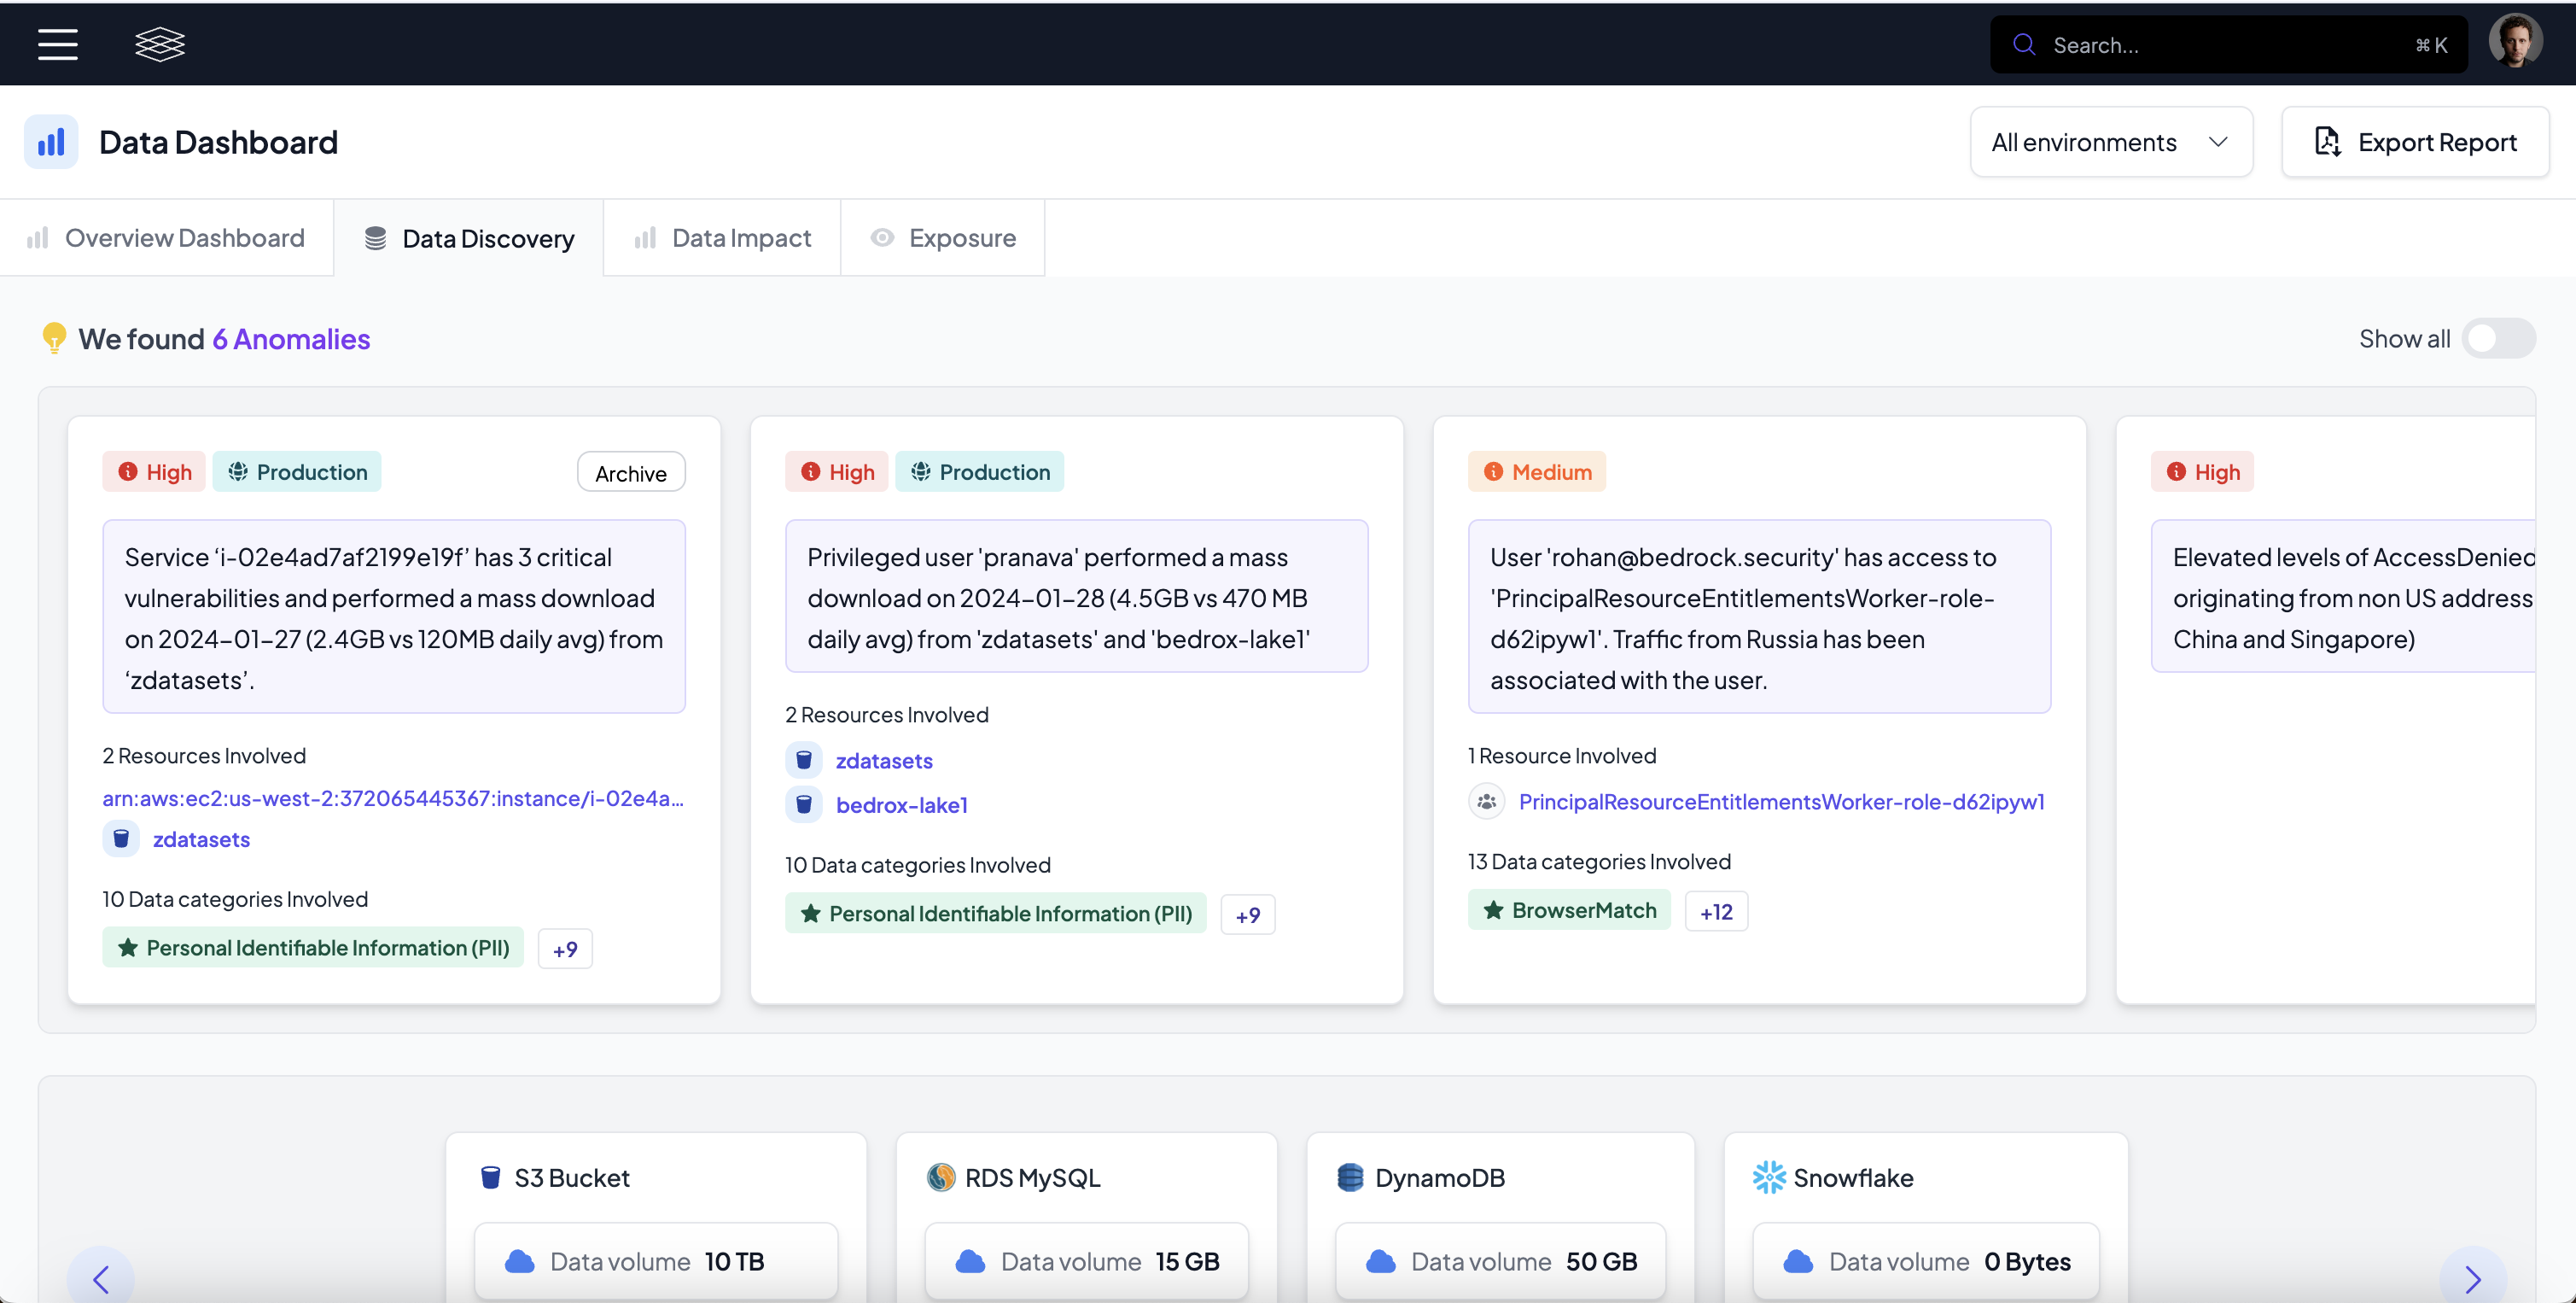Switch to the Exposure tab
This screenshot has height=1303, width=2576.
click(943, 237)
